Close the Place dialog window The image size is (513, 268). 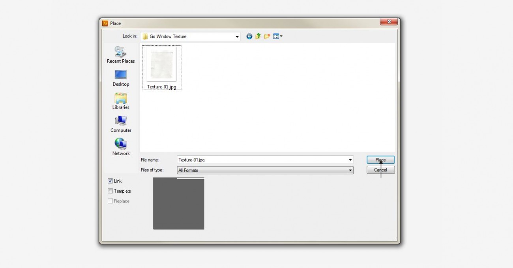389,22
